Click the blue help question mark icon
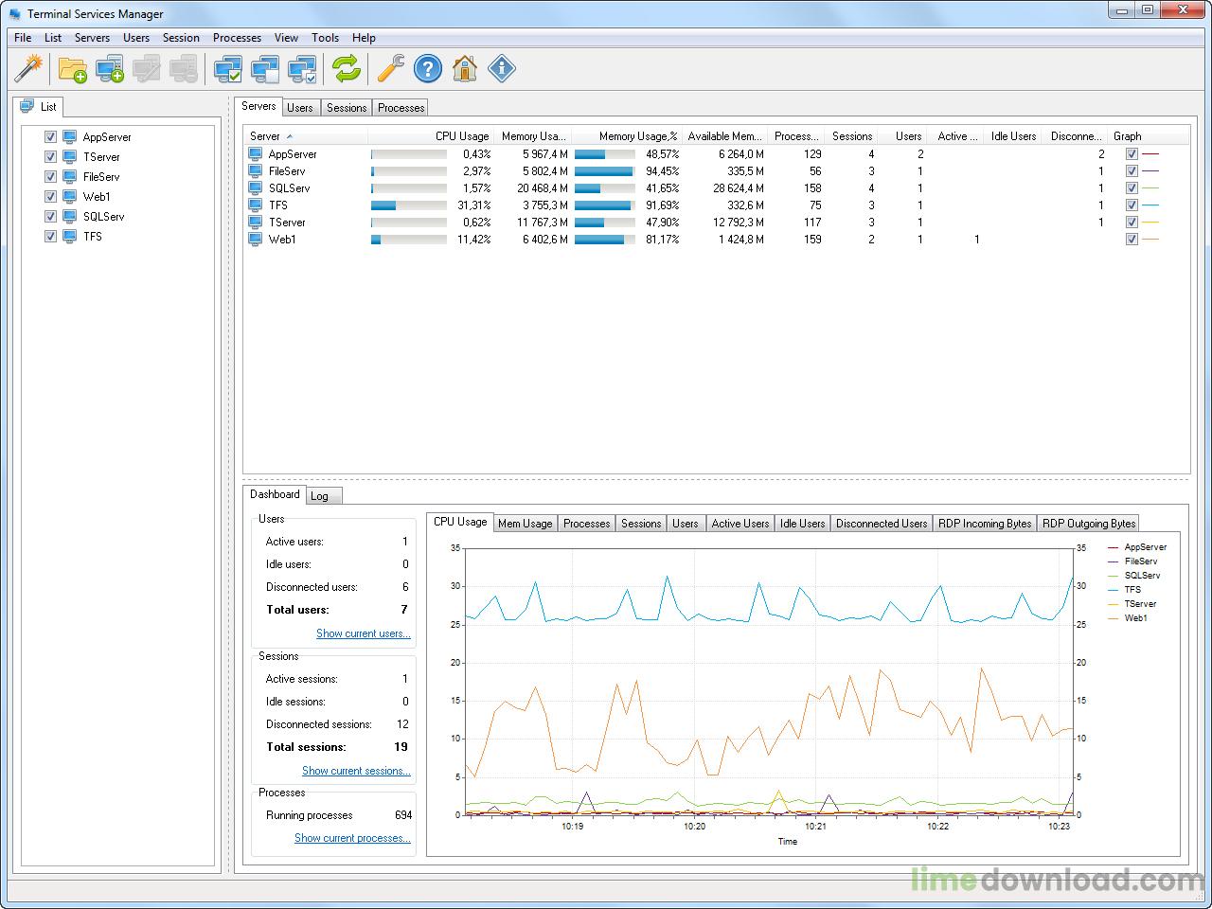 (x=428, y=68)
